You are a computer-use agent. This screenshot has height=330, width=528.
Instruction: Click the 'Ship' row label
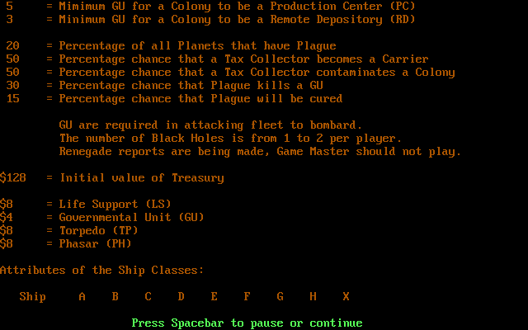pos(33,297)
